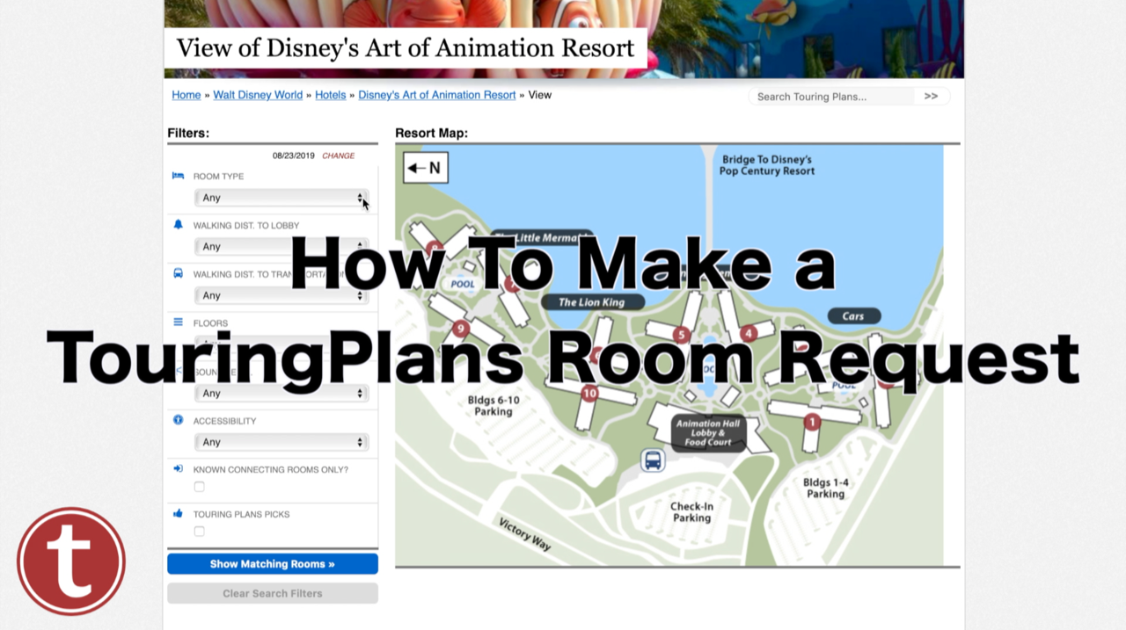Screen dimensions: 1126x630
Task: Open the Room Type dropdown
Action: (281, 197)
